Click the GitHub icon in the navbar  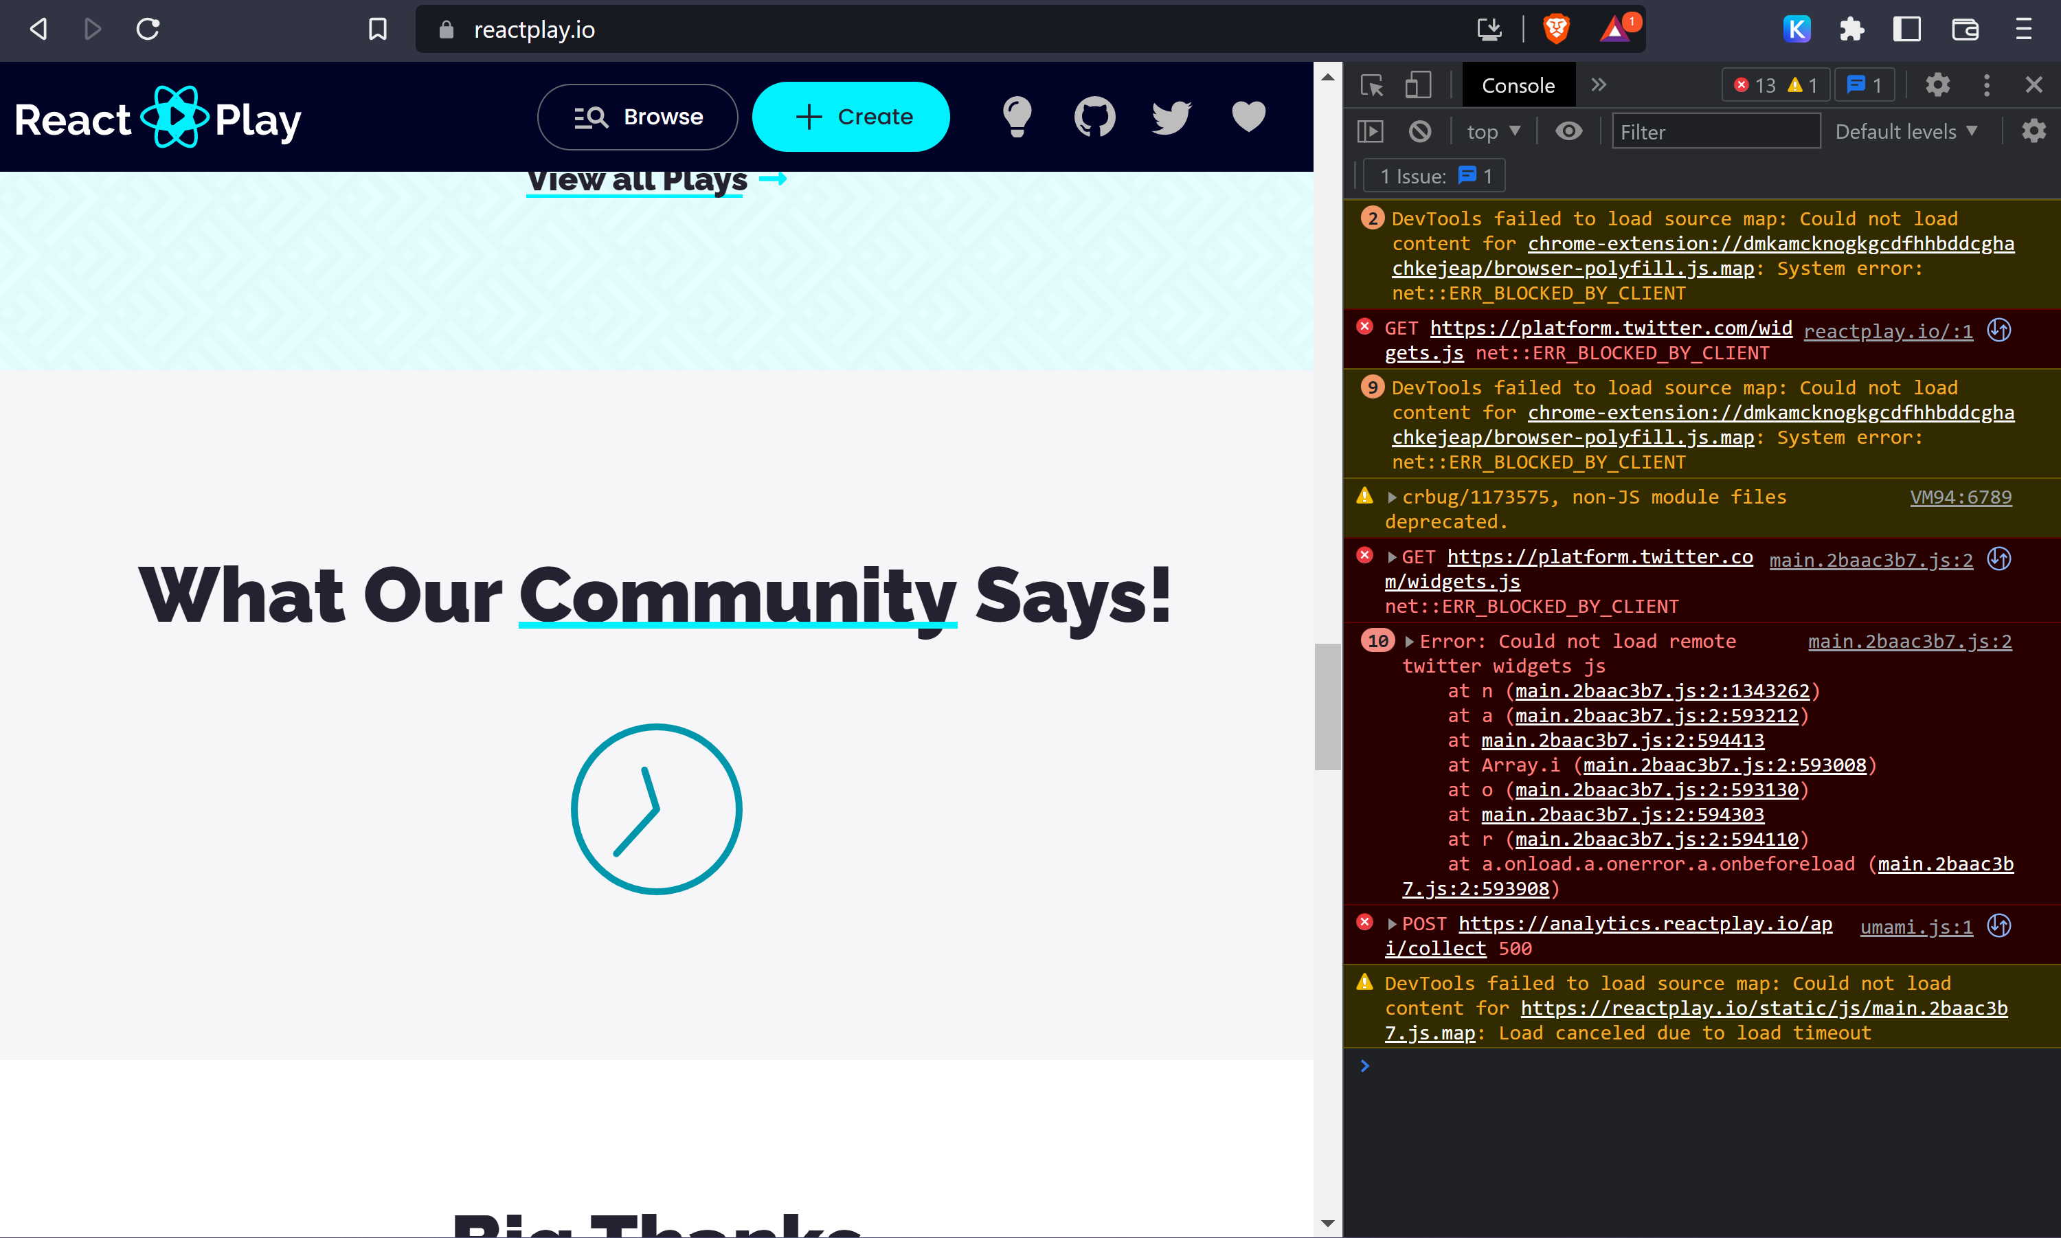click(x=1094, y=117)
